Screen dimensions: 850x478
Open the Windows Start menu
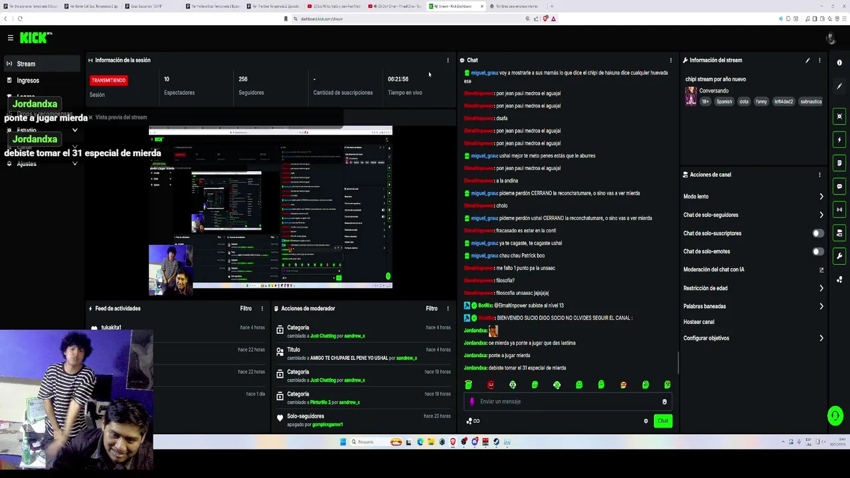[x=343, y=442]
